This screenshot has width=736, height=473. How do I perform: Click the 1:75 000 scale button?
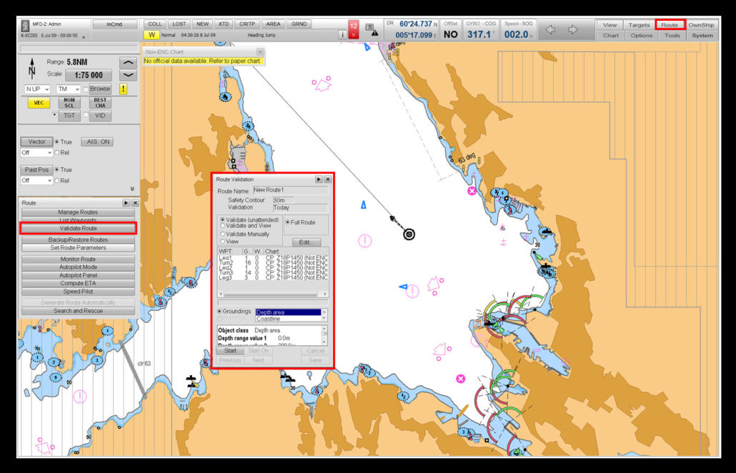coord(88,75)
